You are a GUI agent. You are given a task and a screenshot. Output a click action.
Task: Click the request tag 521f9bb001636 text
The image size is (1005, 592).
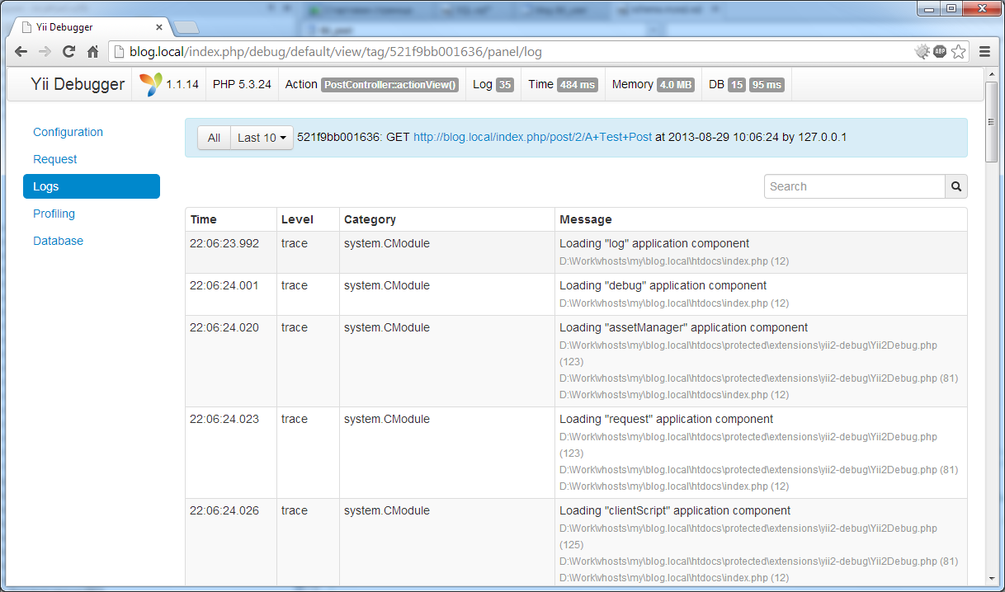[x=337, y=138]
